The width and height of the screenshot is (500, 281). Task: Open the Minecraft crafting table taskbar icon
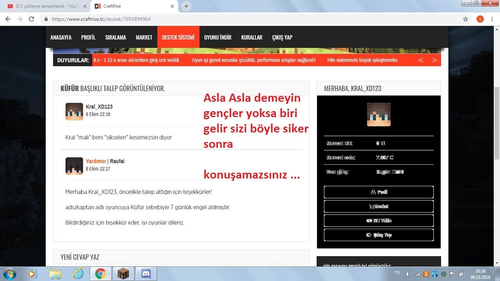[123, 274]
